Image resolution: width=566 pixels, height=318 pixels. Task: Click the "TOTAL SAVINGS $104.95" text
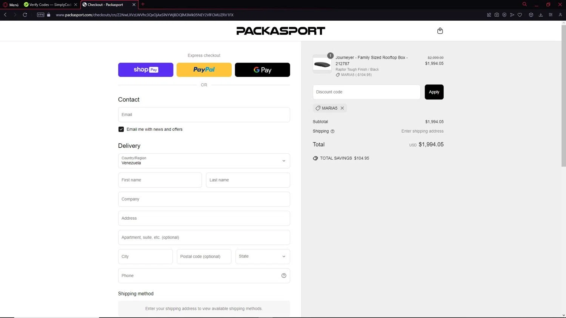345,158
